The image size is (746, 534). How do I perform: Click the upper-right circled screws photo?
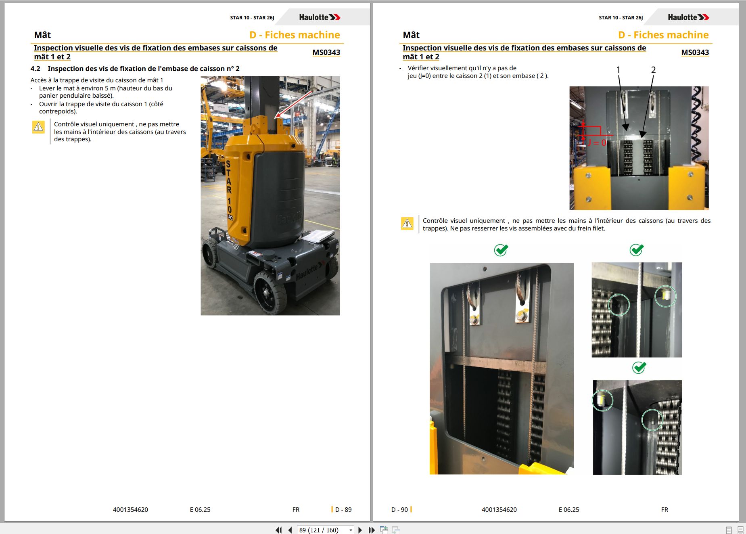tap(637, 310)
